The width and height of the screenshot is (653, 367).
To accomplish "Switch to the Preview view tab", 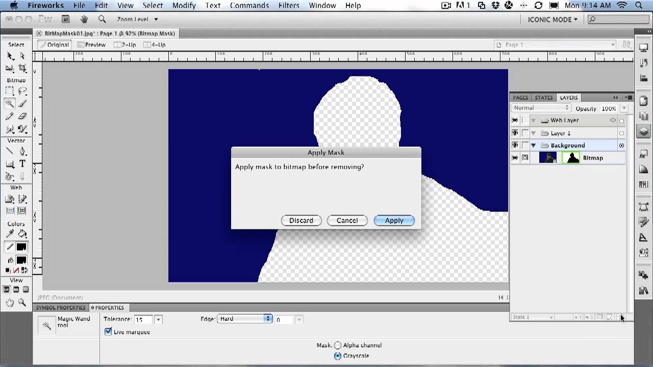I will point(91,45).
